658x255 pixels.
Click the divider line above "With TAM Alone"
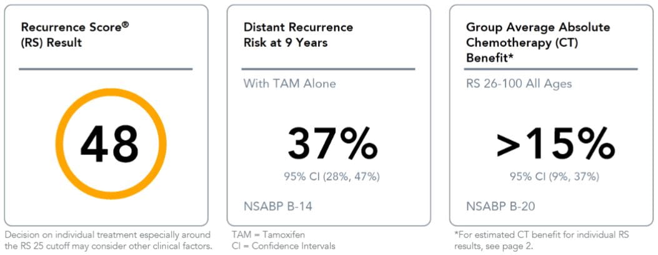tap(329, 69)
